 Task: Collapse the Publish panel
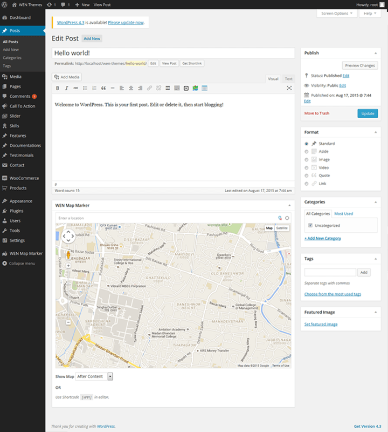[x=375, y=53]
